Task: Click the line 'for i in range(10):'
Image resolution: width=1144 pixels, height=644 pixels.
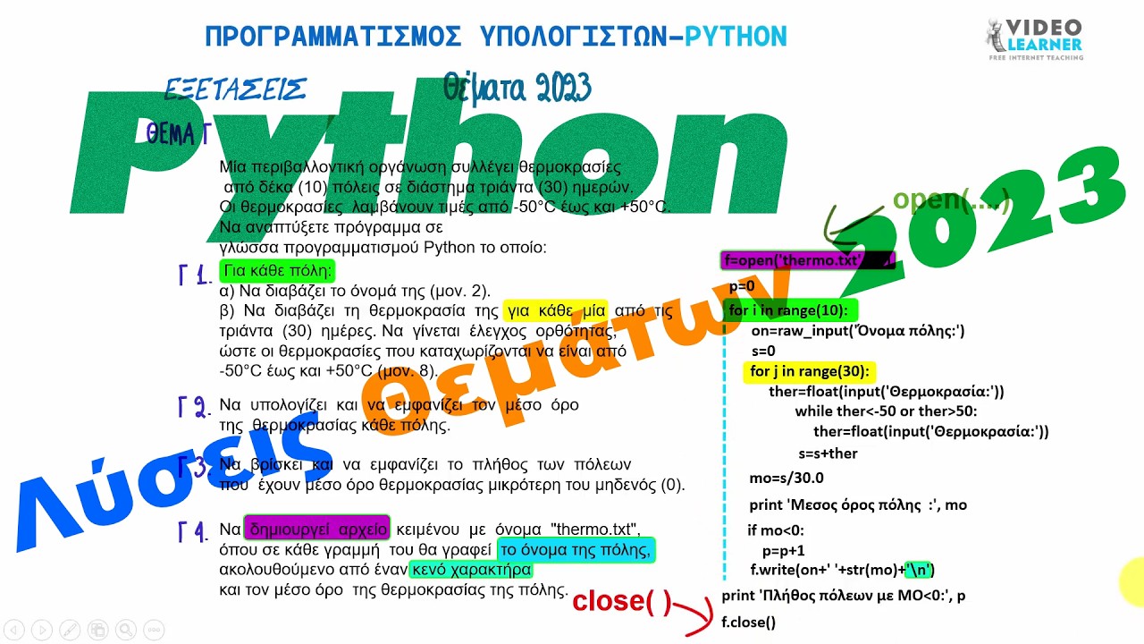Action: (788, 310)
